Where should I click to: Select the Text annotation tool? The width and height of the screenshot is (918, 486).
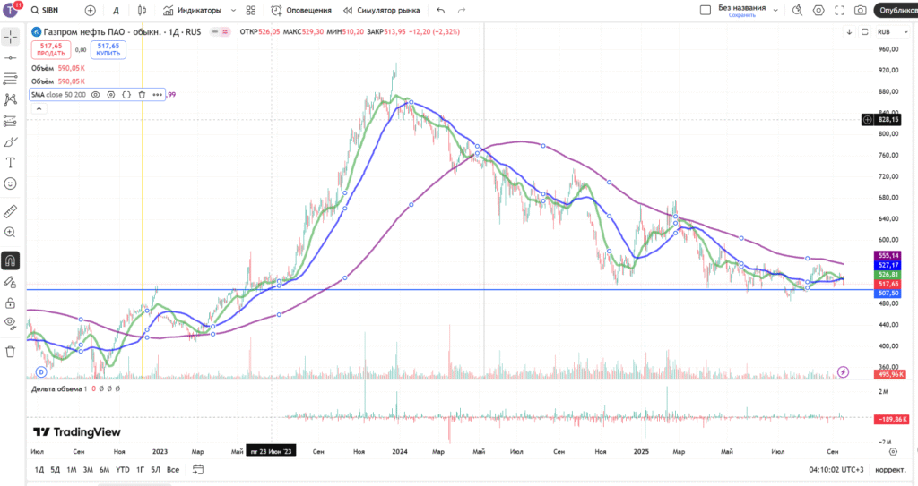(x=10, y=163)
